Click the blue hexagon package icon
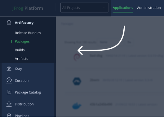 [77, 81]
